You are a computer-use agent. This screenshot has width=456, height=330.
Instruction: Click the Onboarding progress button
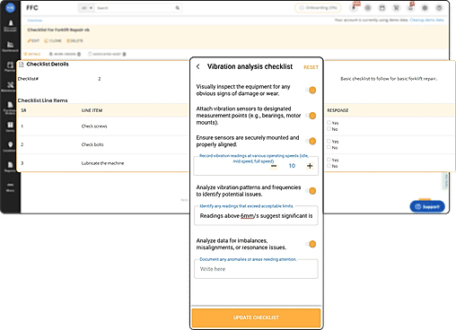pos(318,8)
